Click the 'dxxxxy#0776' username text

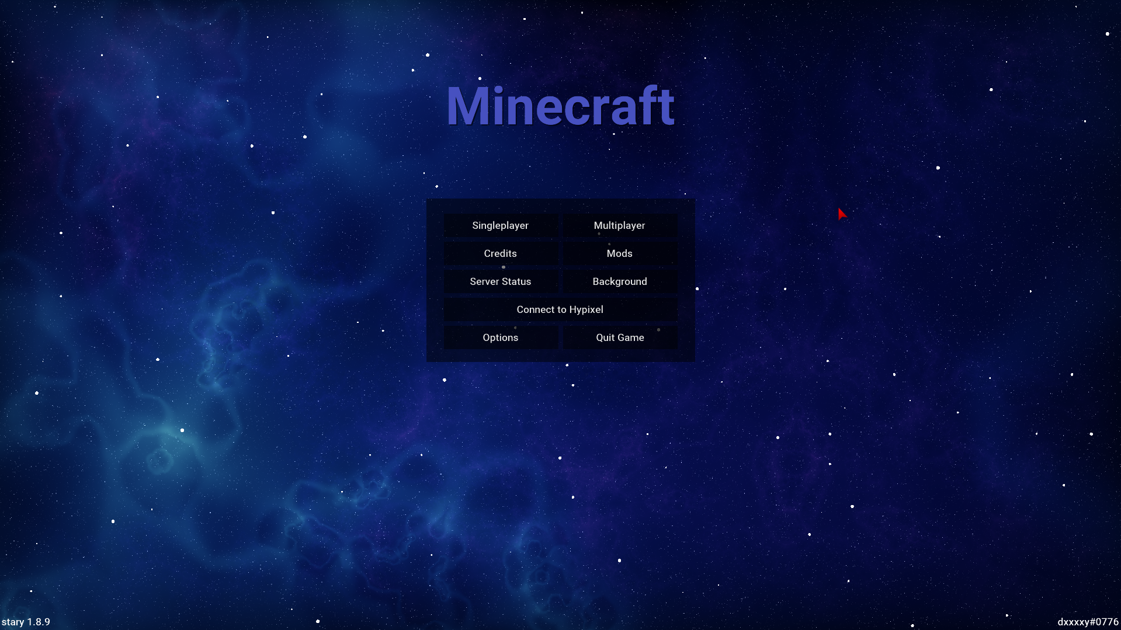tap(1088, 622)
